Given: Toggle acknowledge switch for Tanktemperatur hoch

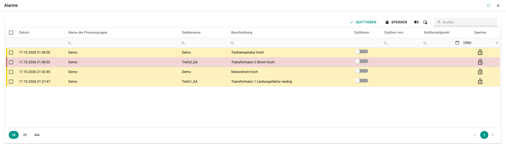Looking at the screenshot, I should coord(361,51).
